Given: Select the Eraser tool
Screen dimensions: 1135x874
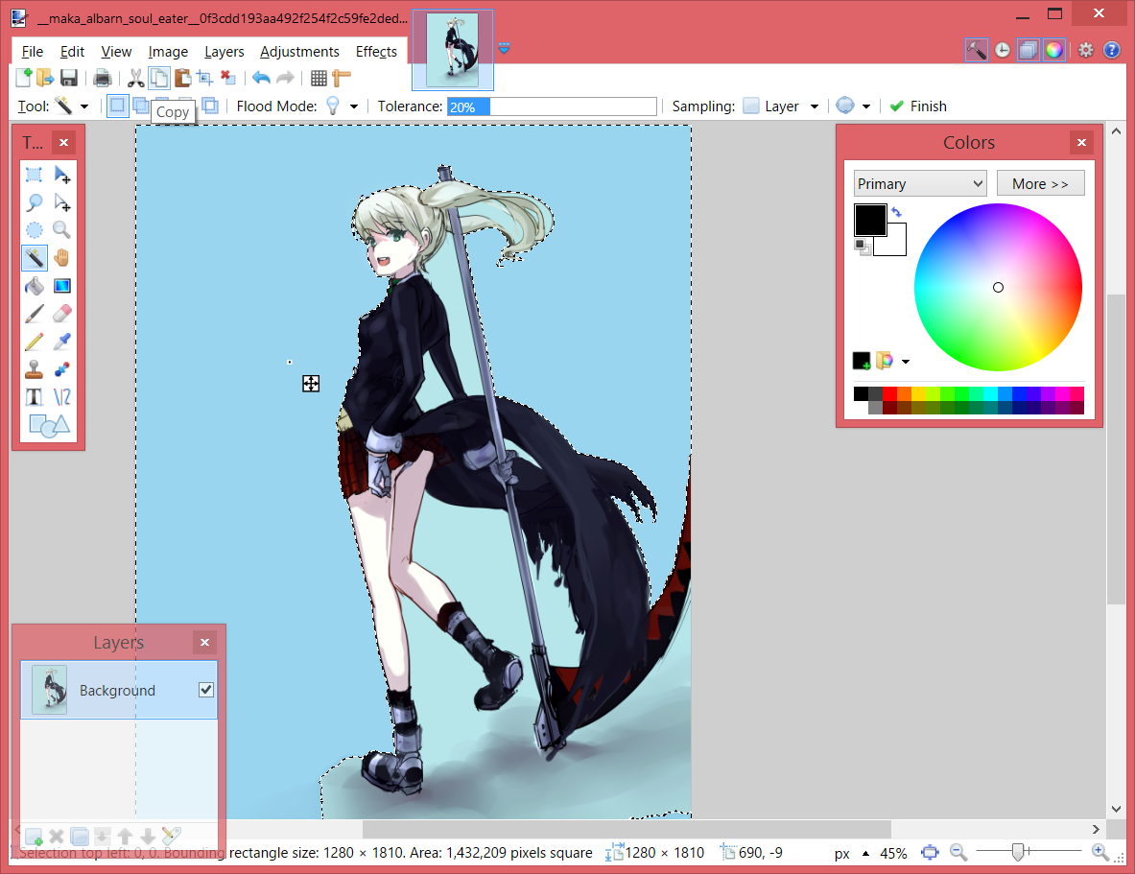Looking at the screenshot, I should tap(62, 314).
